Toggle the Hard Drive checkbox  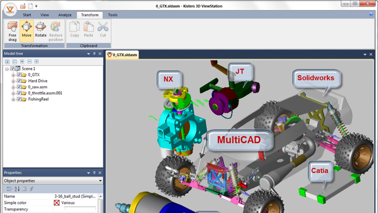pos(19,81)
